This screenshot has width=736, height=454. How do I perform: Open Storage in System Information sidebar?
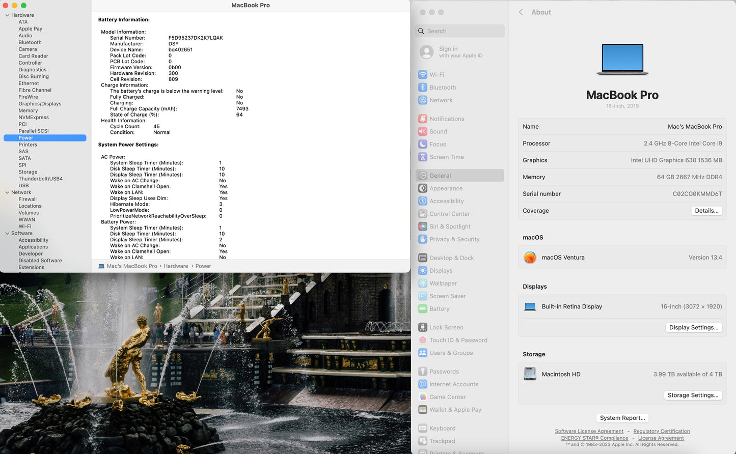[x=28, y=172]
